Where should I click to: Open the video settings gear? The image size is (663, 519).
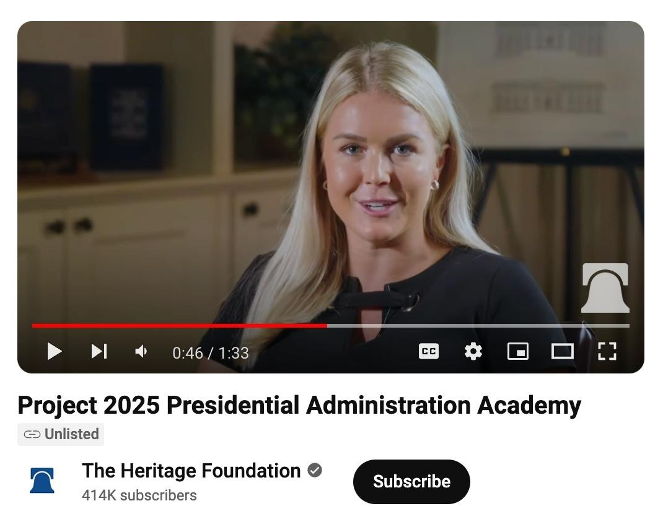pos(473,352)
